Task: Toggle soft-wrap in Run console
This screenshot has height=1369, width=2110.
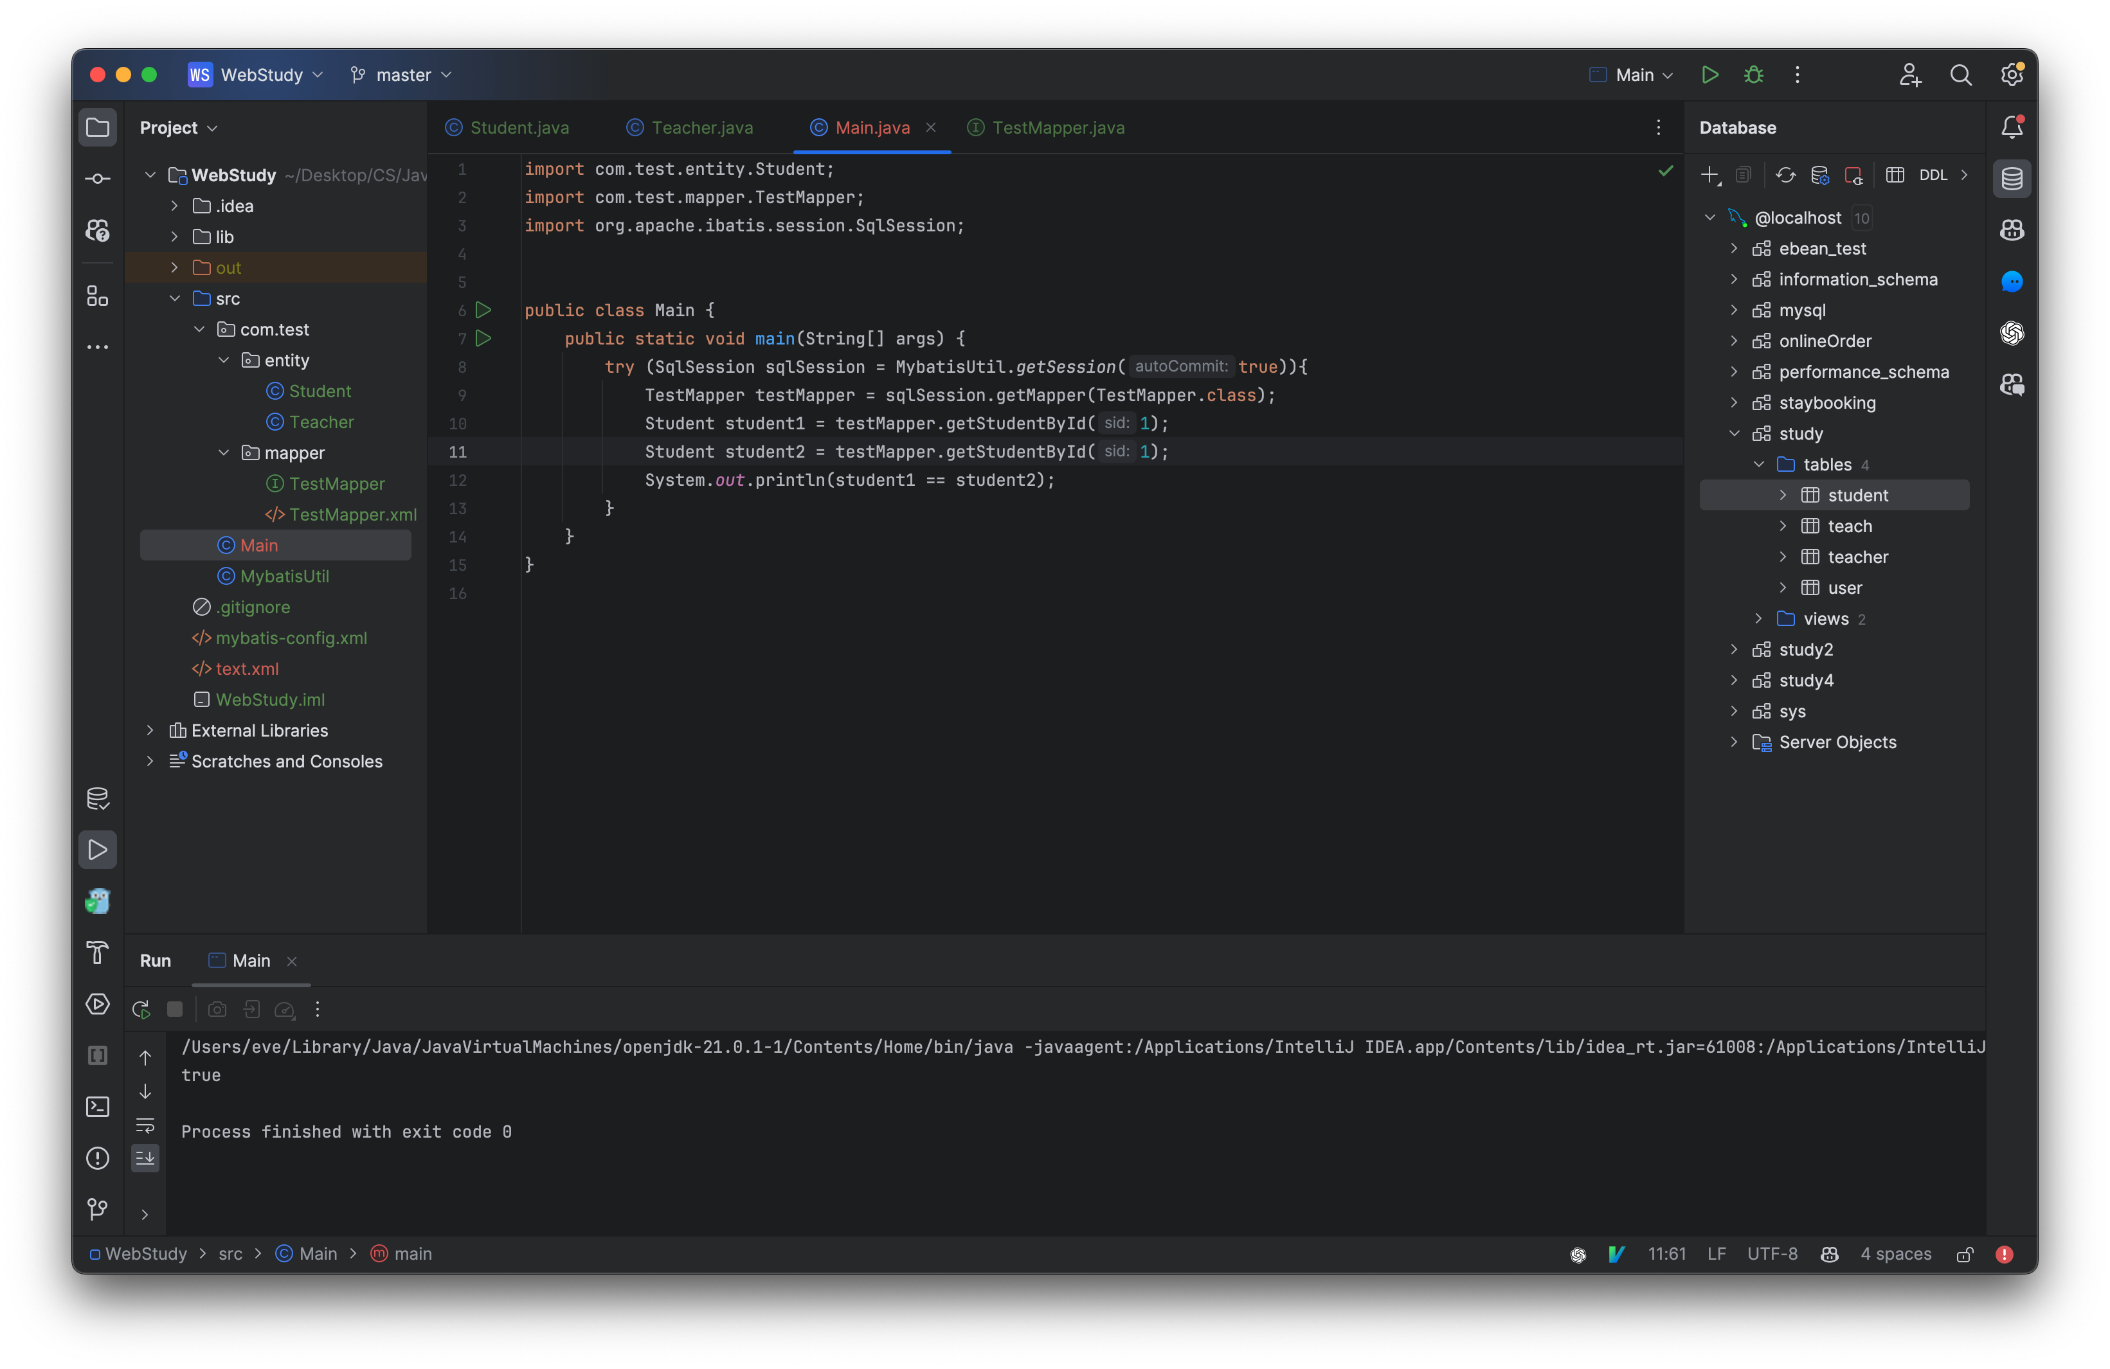Action: tap(145, 1125)
